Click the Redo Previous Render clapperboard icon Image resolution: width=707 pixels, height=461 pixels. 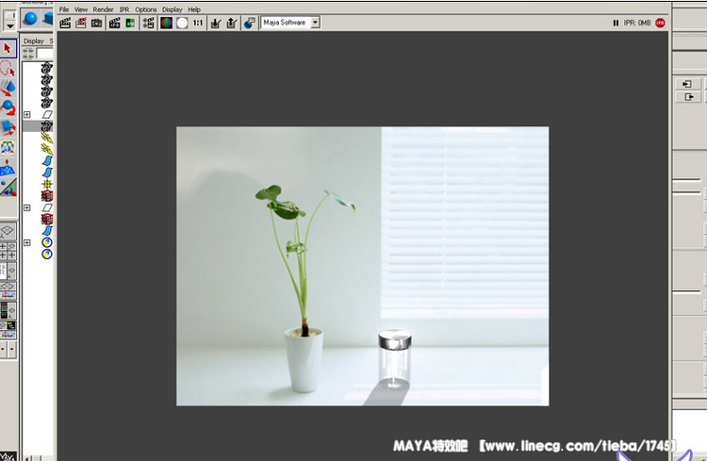pos(65,23)
